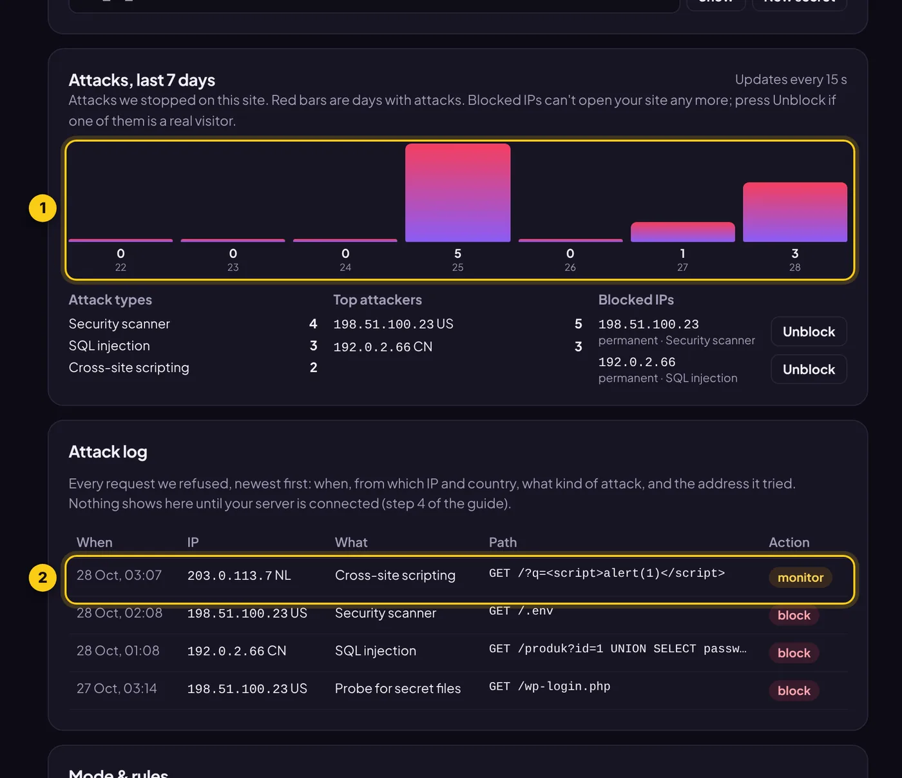
Task: Click "permanent · Security scanner" blocked IP detail
Action: [676, 340]
